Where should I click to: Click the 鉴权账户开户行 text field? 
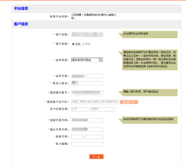pyautogui.click(x=95, y=102)
